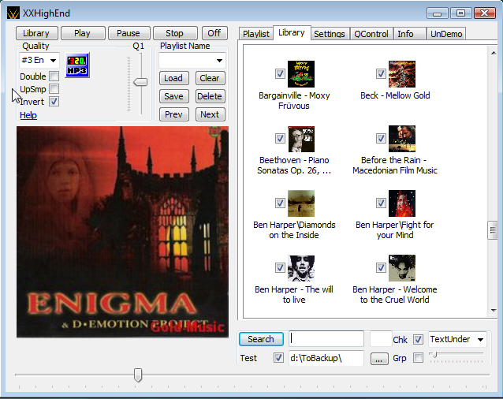Skip to Next track
The image size is (503, 399).
click(211, 114)
